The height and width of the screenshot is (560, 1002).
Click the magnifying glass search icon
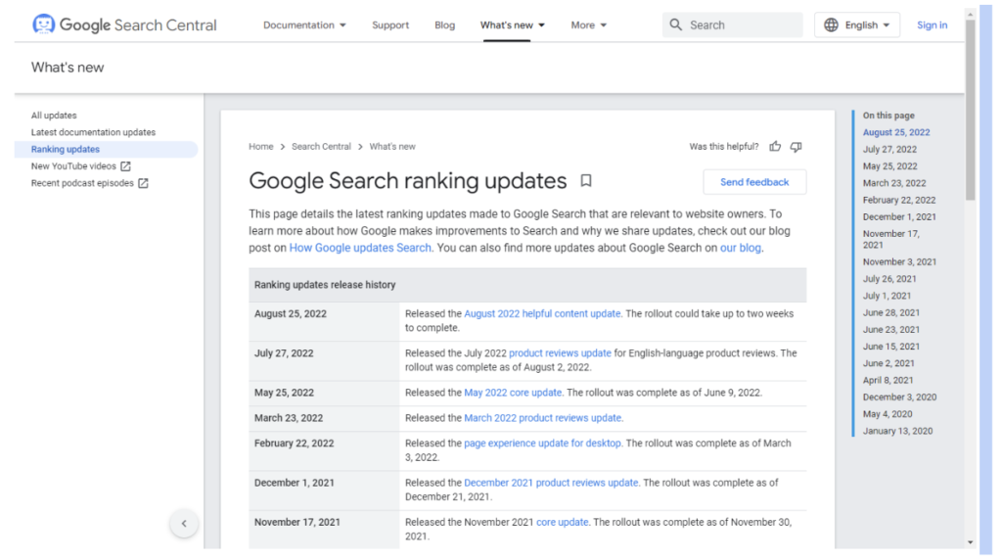676,24
